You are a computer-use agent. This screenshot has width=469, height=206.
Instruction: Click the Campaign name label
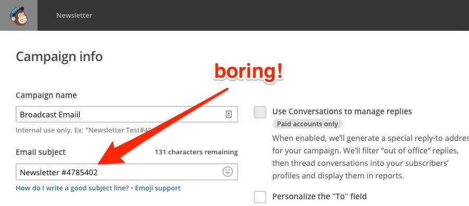tap(46, 95)
